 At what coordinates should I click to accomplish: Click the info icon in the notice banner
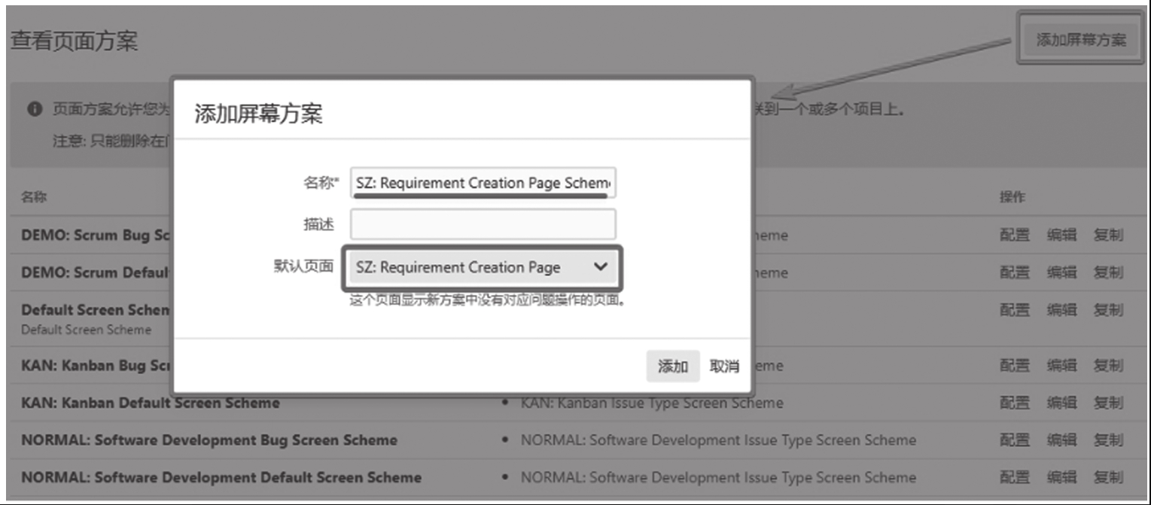35,110
